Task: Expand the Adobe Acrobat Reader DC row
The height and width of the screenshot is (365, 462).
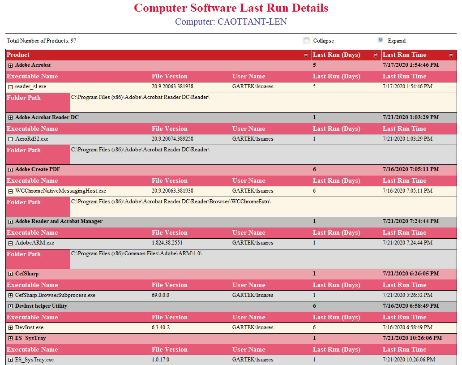Action: tap(10, 117)
